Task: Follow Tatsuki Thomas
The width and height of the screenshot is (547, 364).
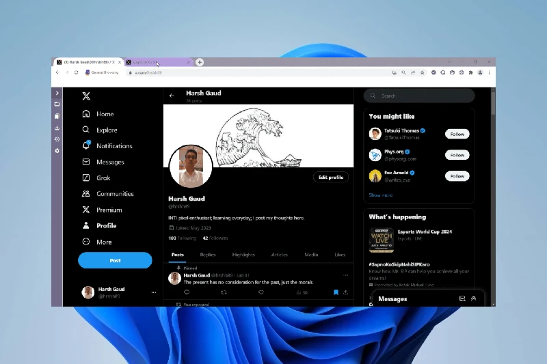Action: click(457, 134)
